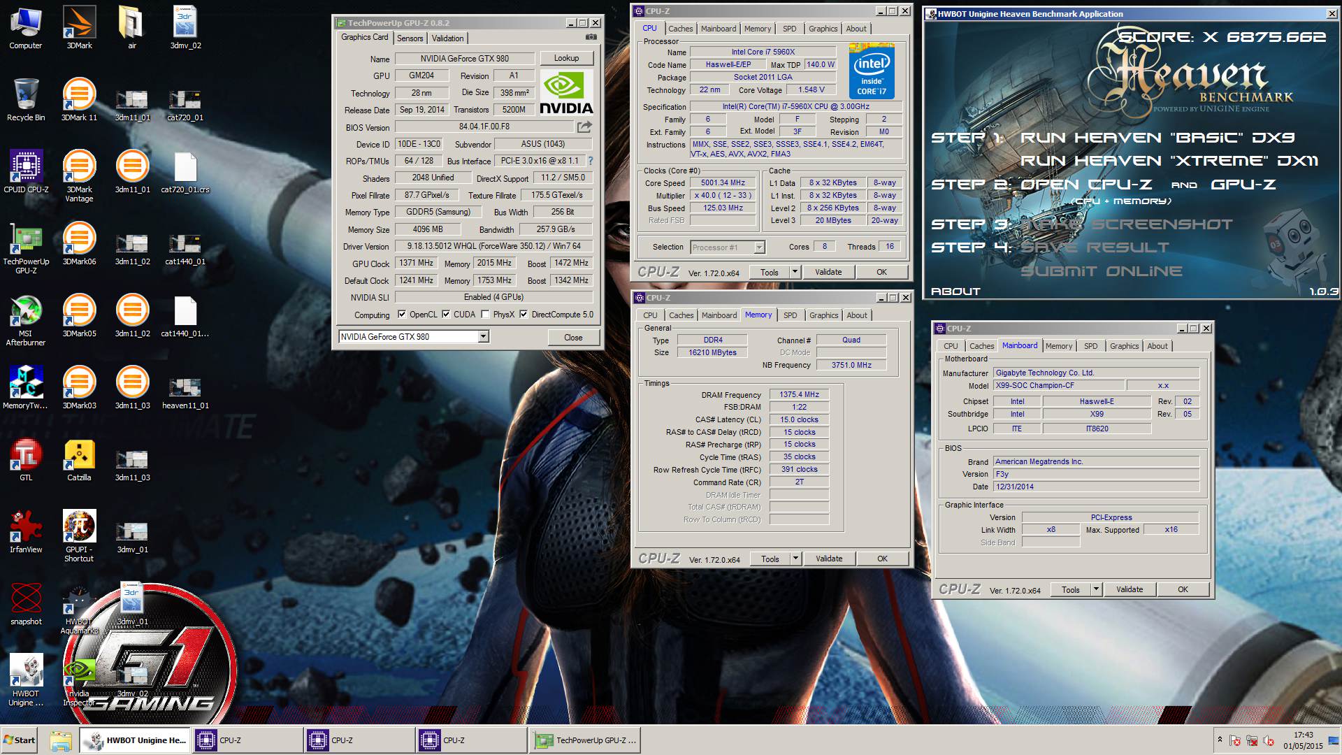1342x755 pixels.
Task: Open Processor #1 selection dropdown
Action: click(x=760, y=247)
